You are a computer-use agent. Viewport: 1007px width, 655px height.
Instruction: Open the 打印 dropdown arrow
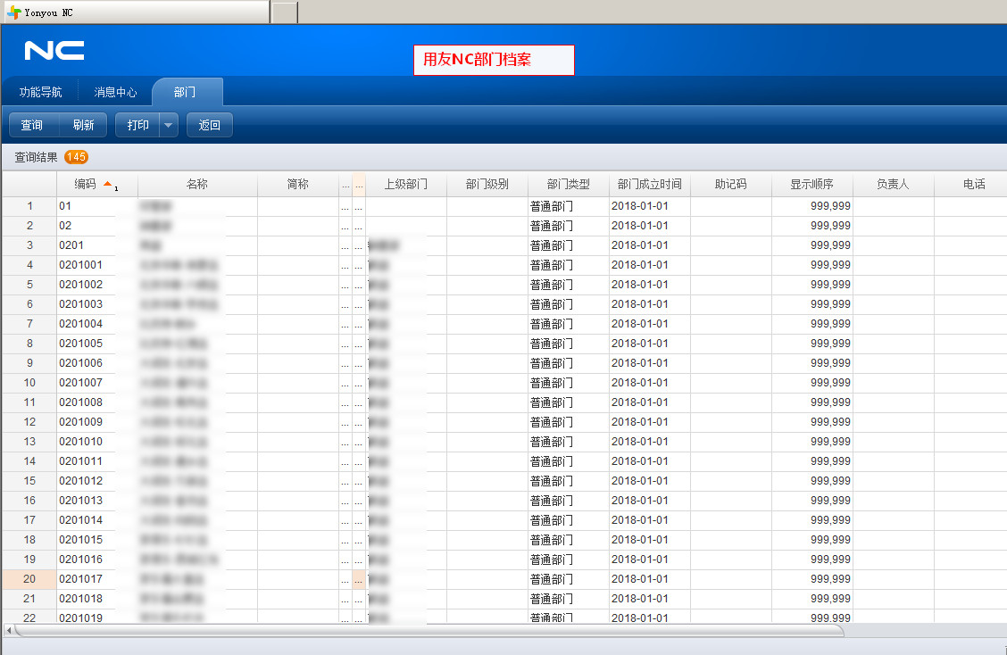tap(169, 126)
